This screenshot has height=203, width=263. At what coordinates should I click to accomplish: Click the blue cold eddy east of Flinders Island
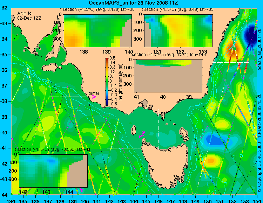215,140
